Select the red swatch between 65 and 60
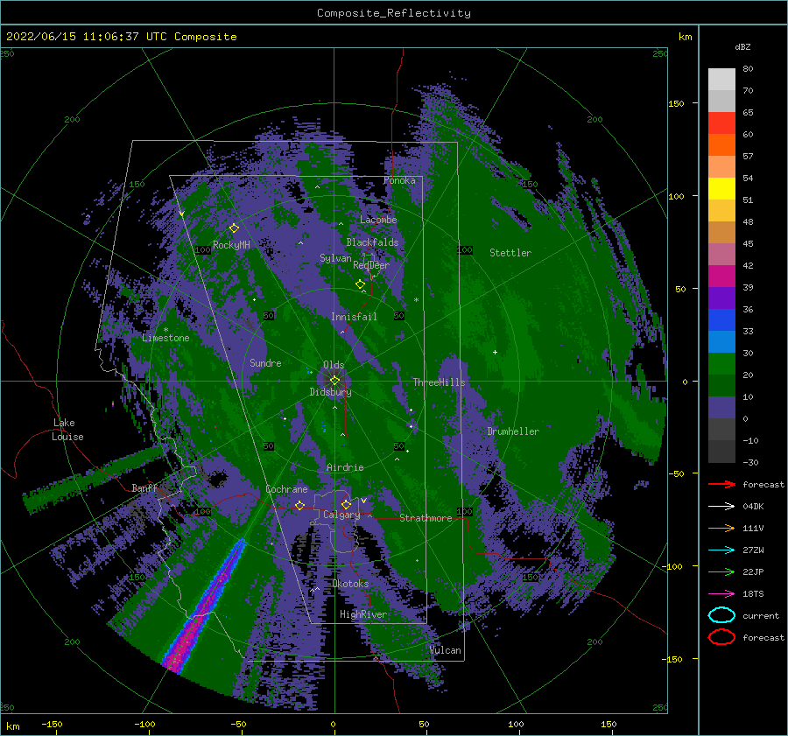The image size is (788, 736). [x=721, y=123]
